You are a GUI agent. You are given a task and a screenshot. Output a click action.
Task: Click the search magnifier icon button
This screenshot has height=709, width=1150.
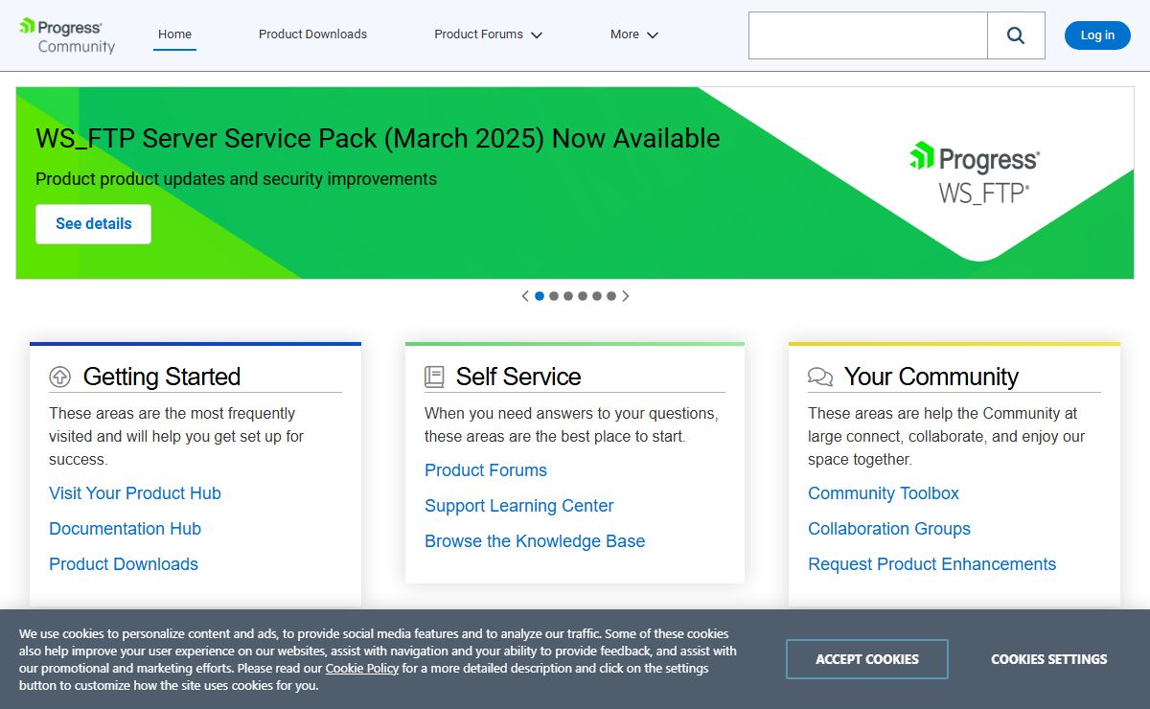tap(1016, 35)
